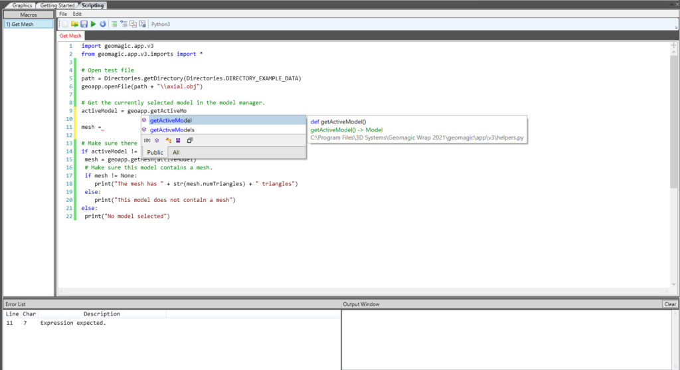Open the File menu
Image resolution: width=680 pixels, height=370 pixels.
(63, 14)
